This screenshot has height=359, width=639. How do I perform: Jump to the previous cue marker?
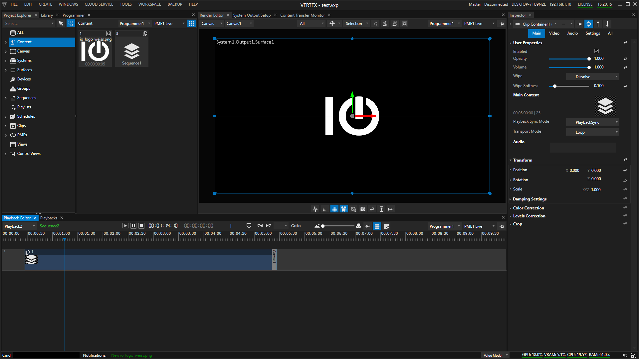[260, 226]
